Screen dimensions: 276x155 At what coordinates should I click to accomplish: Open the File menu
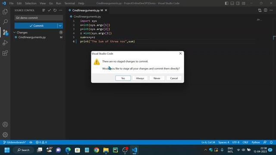click(x=12, y=3)
